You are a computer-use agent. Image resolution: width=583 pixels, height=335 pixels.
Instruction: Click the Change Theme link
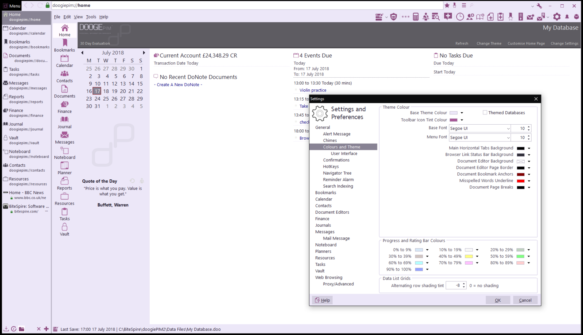click(489, 43)
